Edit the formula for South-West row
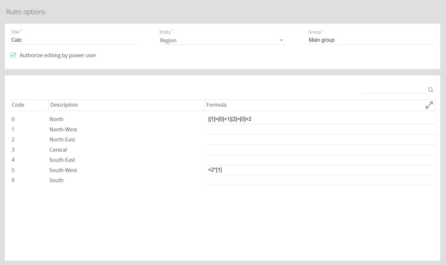This screenshot has width=446, height=265. 320,170
